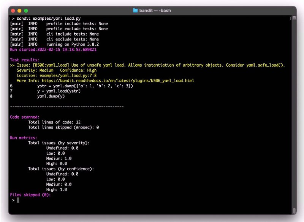
Task: Click the scrollback icon at top-right of terminal
Action: tap(294, 18)
